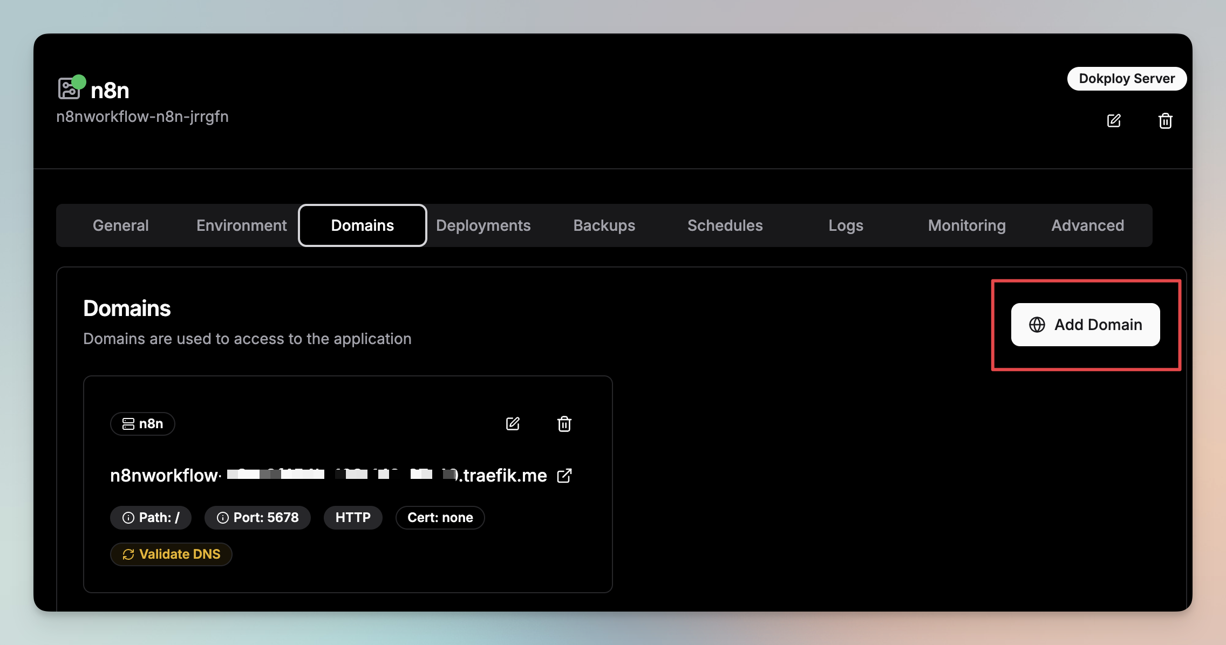Screen dimensions: 1226x645
Task: View the Logs tab
Action: (846, 225)
